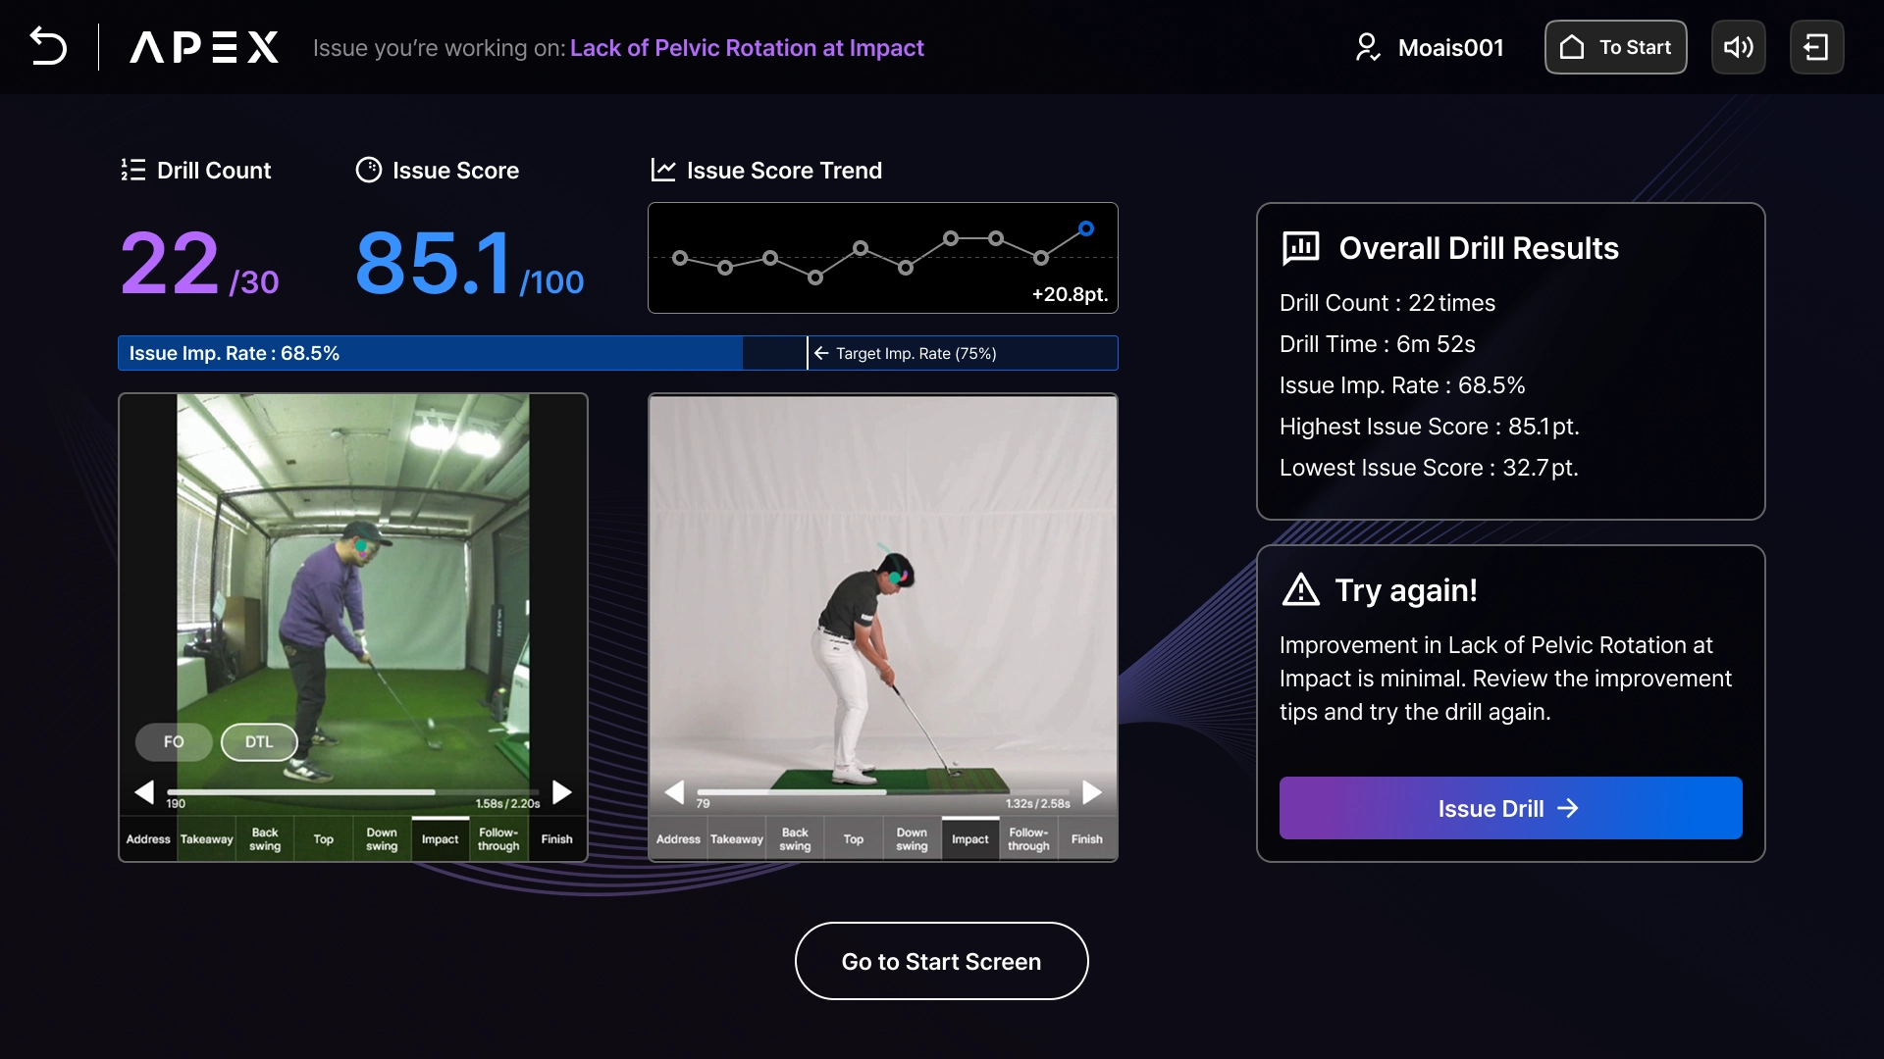Step back on right reference video
1884x1059 pixels.
click(674, 792)
